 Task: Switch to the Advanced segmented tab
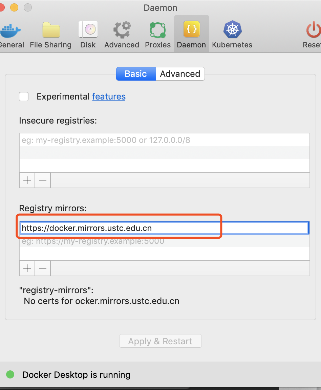180,74
